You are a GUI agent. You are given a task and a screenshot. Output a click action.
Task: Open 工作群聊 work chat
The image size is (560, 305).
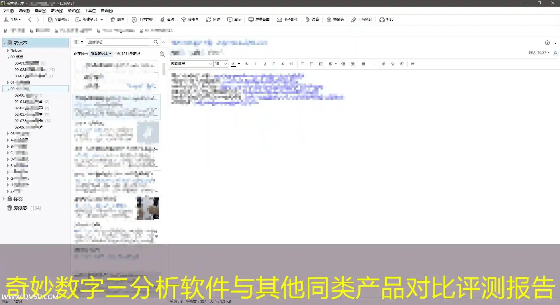point(142,19)
